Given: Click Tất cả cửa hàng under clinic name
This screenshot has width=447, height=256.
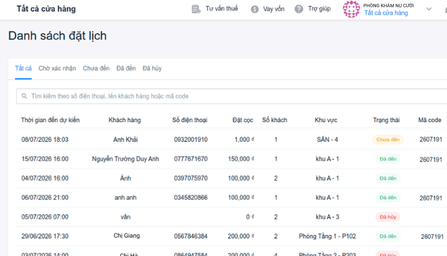Looking at the screenshot, I should coord(386,13).
